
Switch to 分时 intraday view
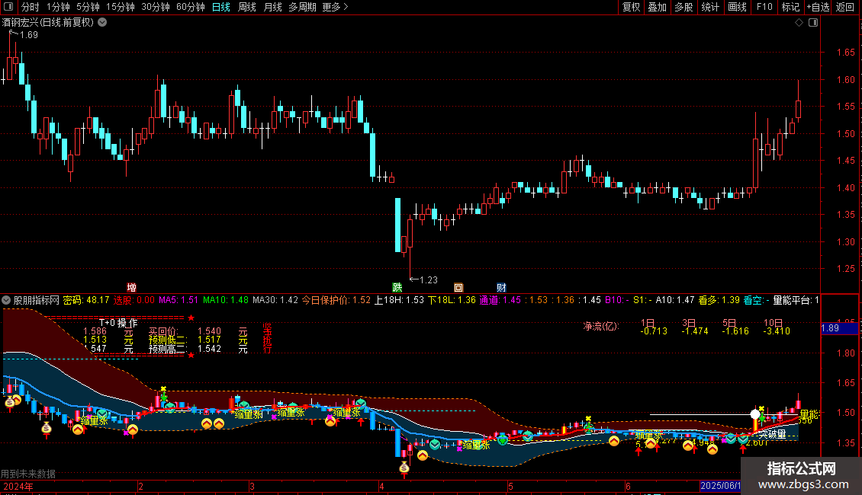pos(31,7)
